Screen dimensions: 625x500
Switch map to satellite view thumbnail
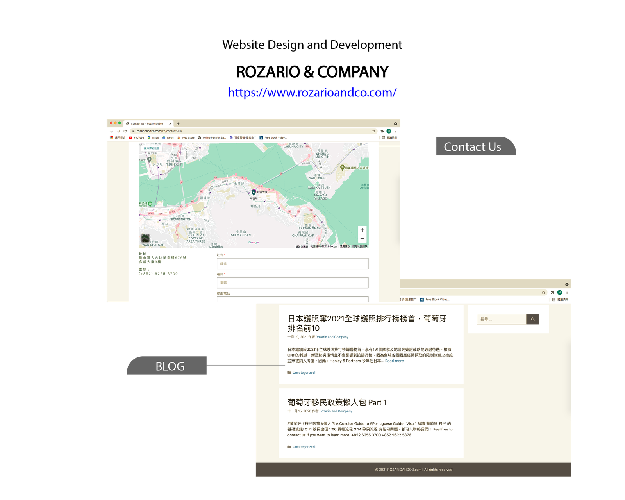pyautogui.click(x=145, y=238)
